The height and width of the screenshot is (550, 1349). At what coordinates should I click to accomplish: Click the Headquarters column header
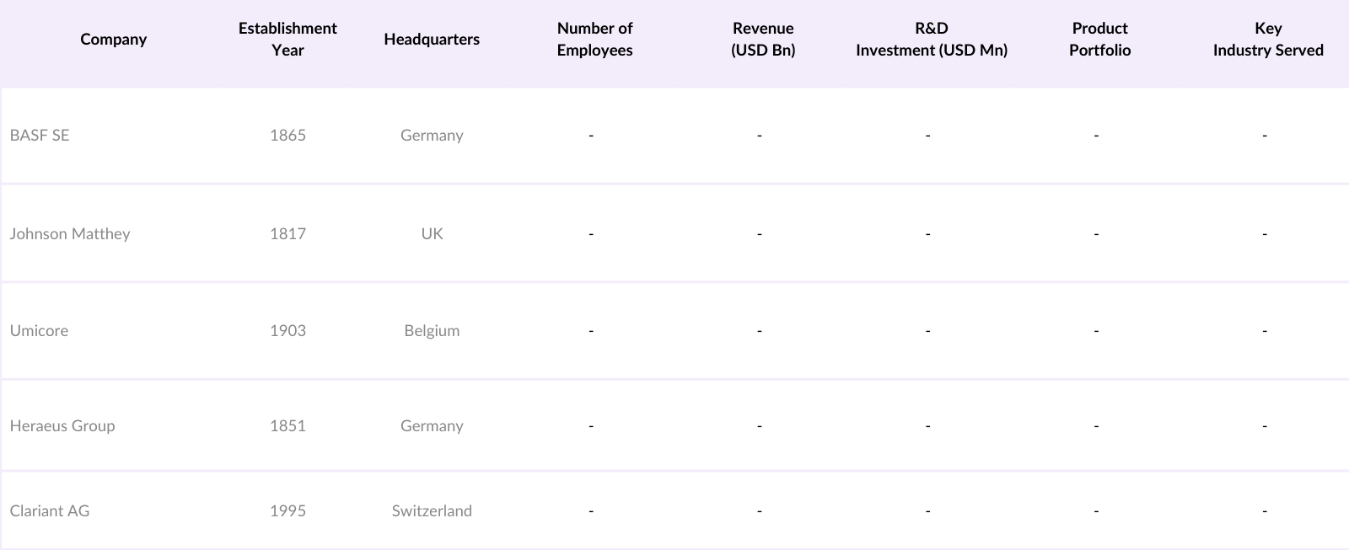point(432,40)
